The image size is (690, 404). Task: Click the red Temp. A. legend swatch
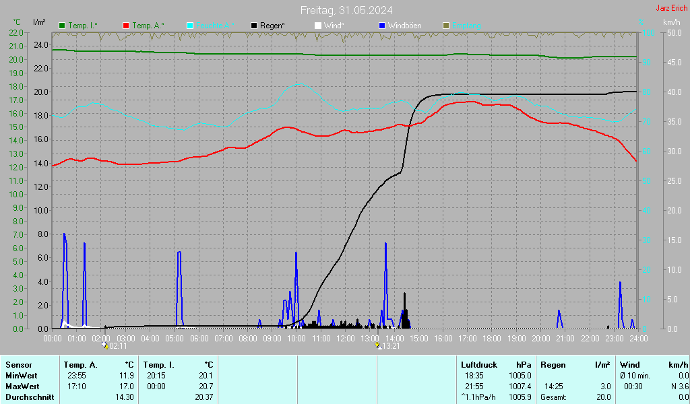(x=126, y=26)
